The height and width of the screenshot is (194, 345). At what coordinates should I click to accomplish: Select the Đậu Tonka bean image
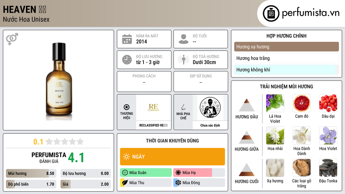(x=328, y=168)
